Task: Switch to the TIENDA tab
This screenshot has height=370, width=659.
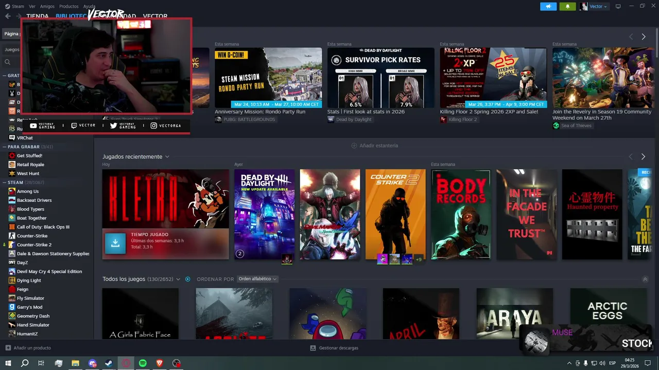Action: tap(38, 16)
